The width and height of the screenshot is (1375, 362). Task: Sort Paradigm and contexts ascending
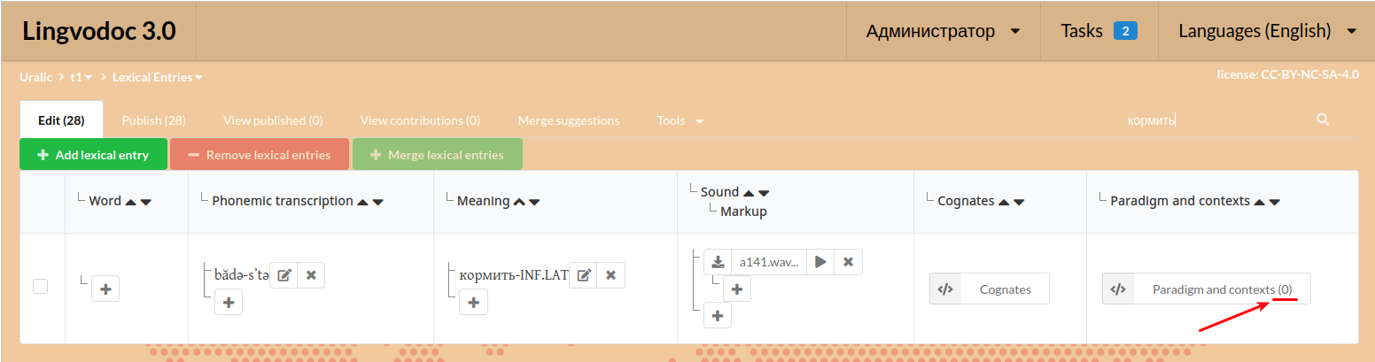click(1260, 202)
